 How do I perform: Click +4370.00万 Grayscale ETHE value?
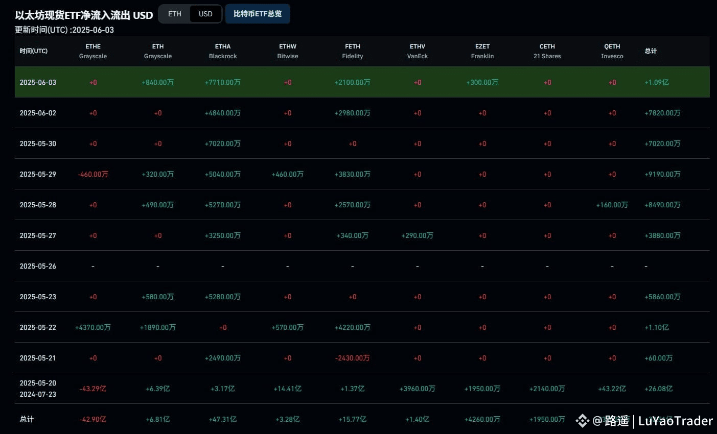click(93, 327)
